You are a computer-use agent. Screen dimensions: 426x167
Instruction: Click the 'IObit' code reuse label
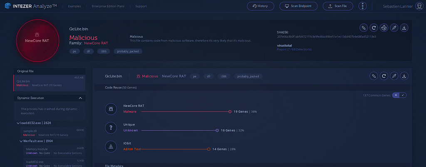127,143
